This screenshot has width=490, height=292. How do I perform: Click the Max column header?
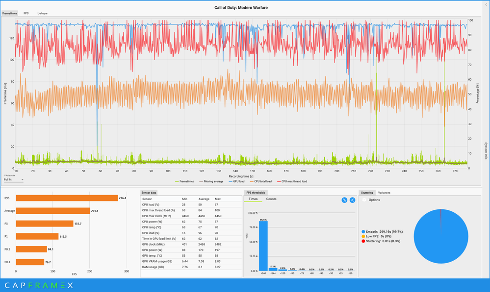click(218, 199)
